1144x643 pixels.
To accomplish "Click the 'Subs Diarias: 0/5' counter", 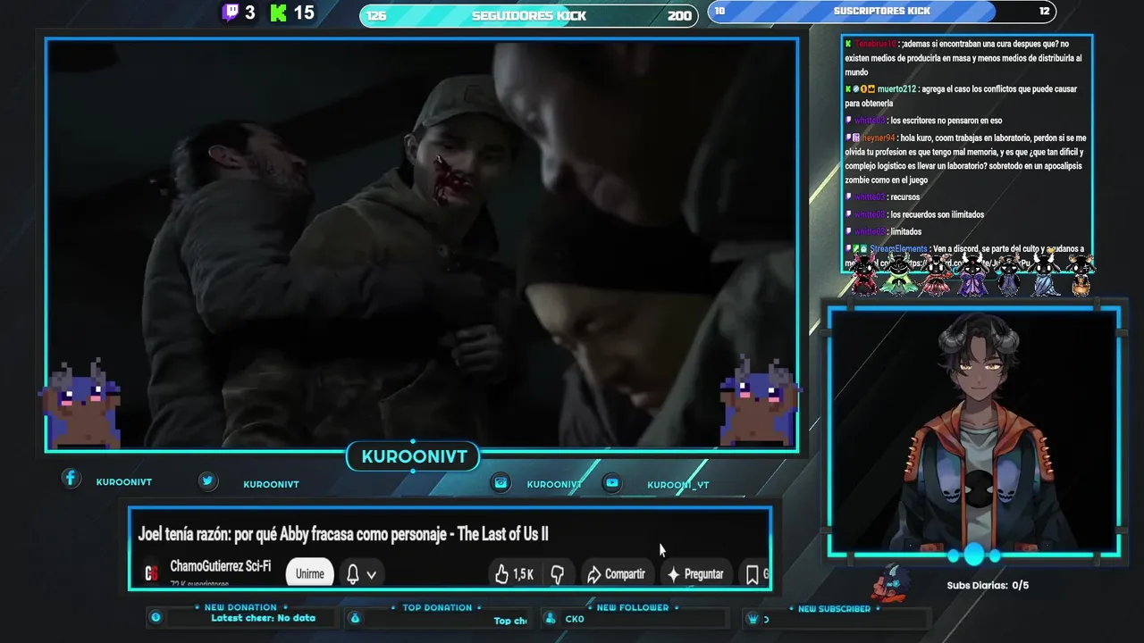I will (988, 585).
